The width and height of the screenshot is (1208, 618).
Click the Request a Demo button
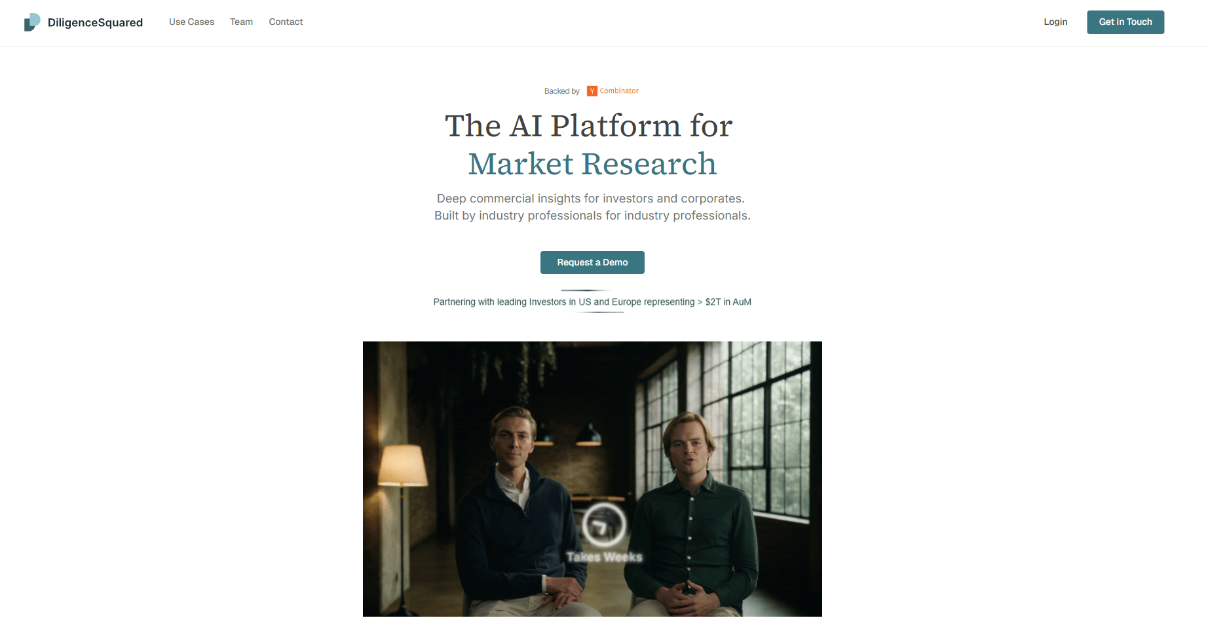(x=592, y=262)
